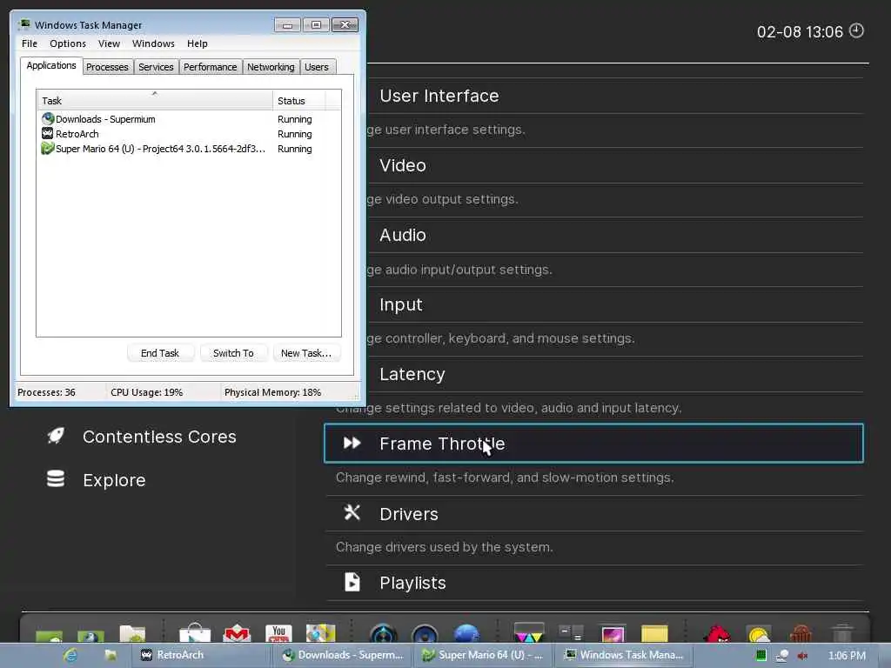Open Internet Explorer from the taskbar

71,655
